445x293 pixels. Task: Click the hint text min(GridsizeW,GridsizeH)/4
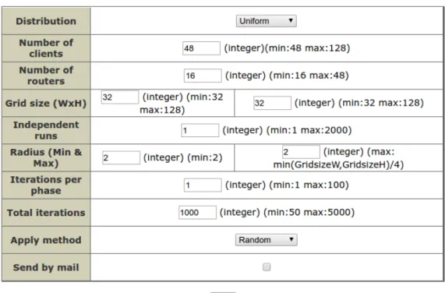(x=338, y=164)
